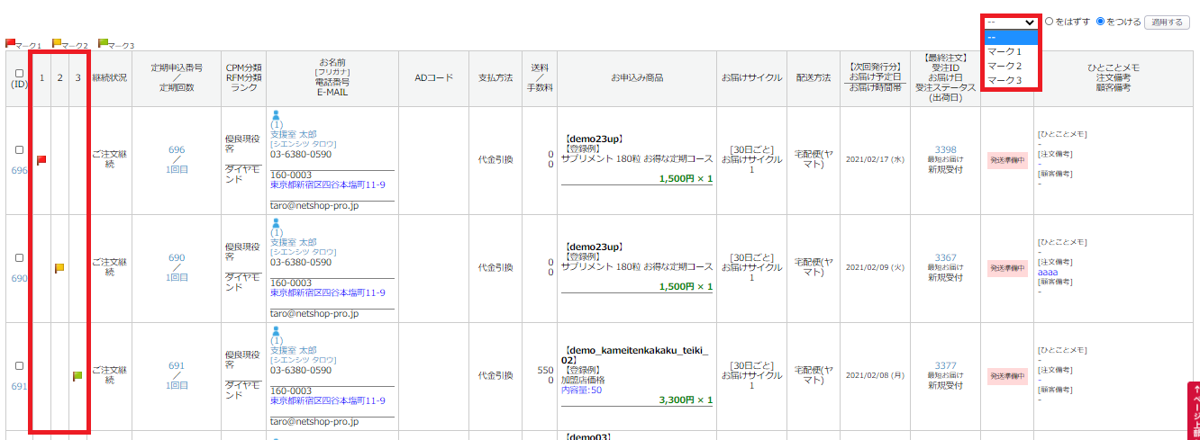Click the 適用する button
Viewport: 1200px width, 440px height.
point(1167,22)
